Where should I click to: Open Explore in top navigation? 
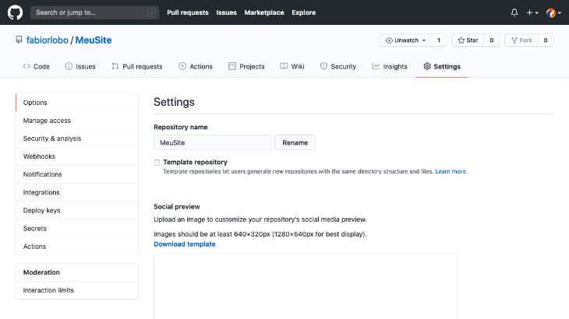click(304, 12)
